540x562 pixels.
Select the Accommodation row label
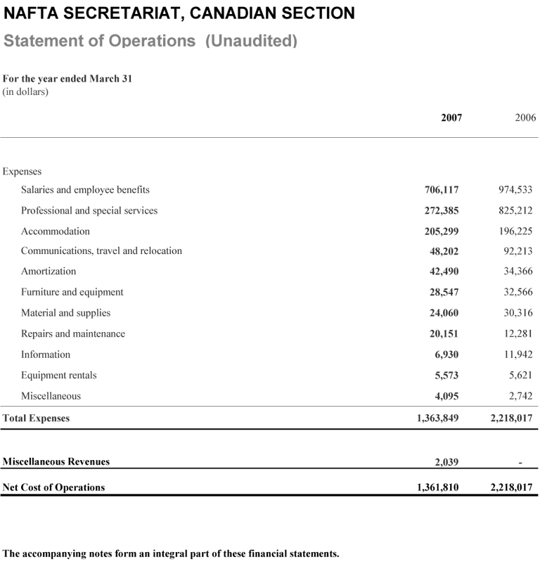[x=56, y=231]
